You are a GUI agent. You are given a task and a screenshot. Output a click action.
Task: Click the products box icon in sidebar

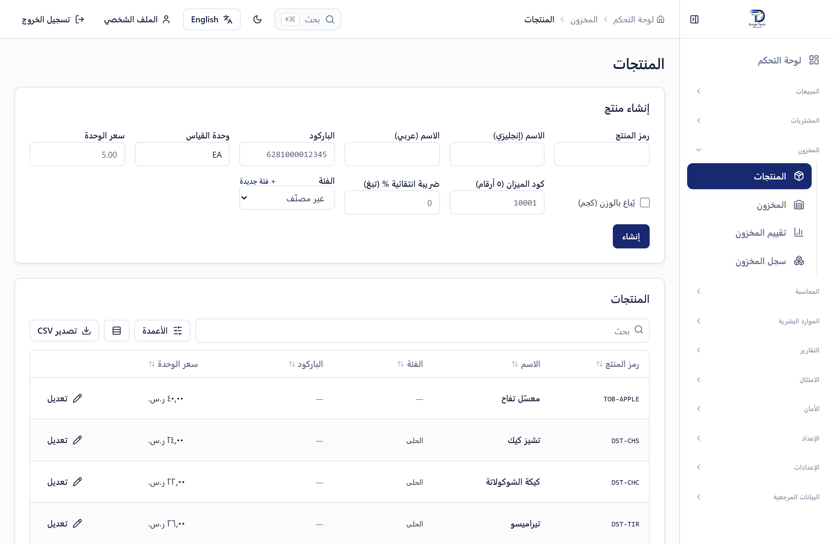click(799, 176)
